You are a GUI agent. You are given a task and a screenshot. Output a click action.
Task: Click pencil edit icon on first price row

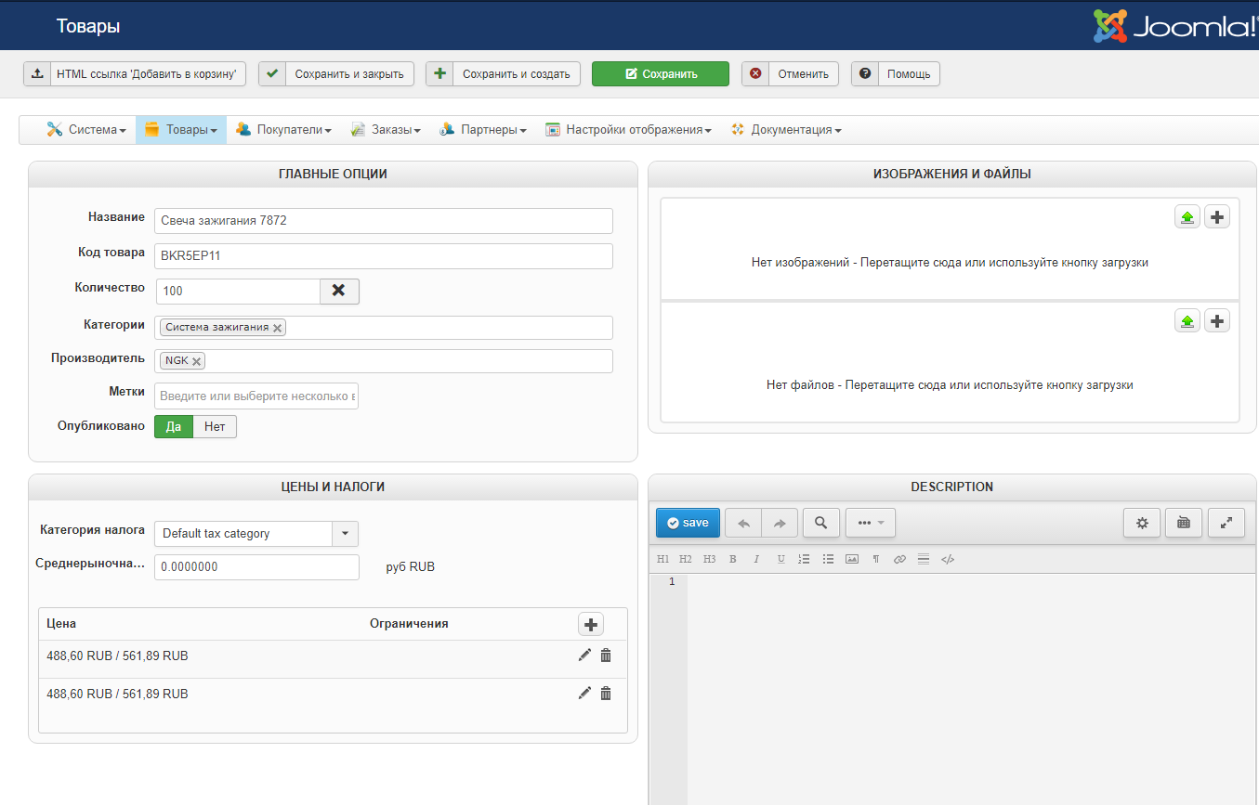point(584,656)
